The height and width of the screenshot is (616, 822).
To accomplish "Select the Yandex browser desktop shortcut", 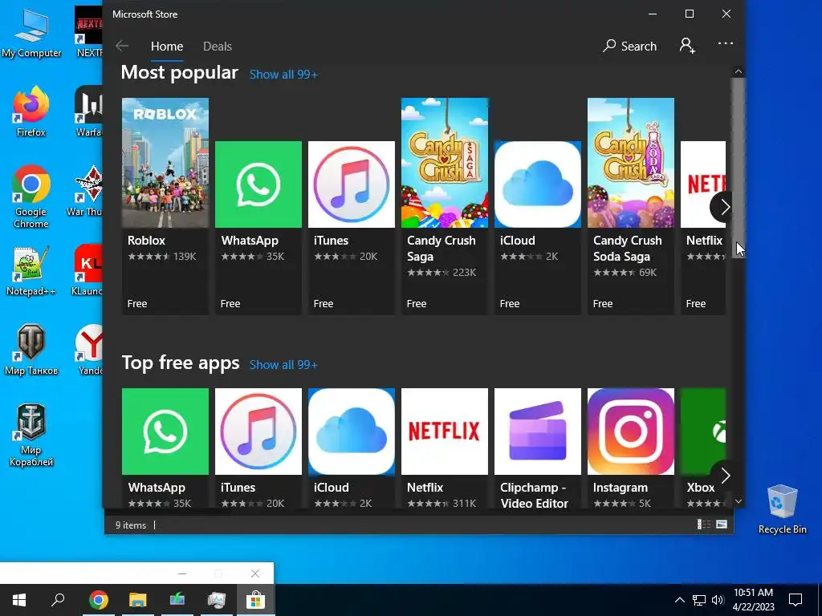I will [x=89, y=351].
